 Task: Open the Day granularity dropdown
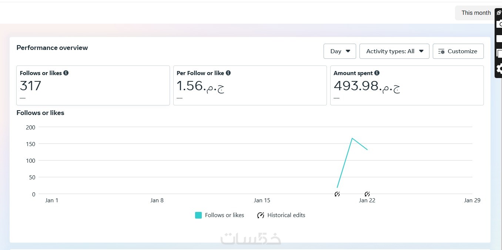(339, 51)
